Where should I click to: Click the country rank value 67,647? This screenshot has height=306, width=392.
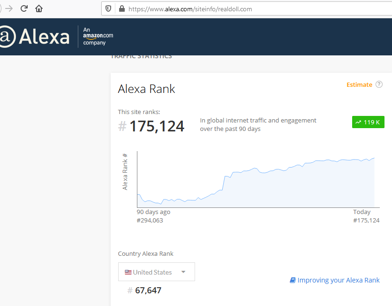click(x=148, y=290)
